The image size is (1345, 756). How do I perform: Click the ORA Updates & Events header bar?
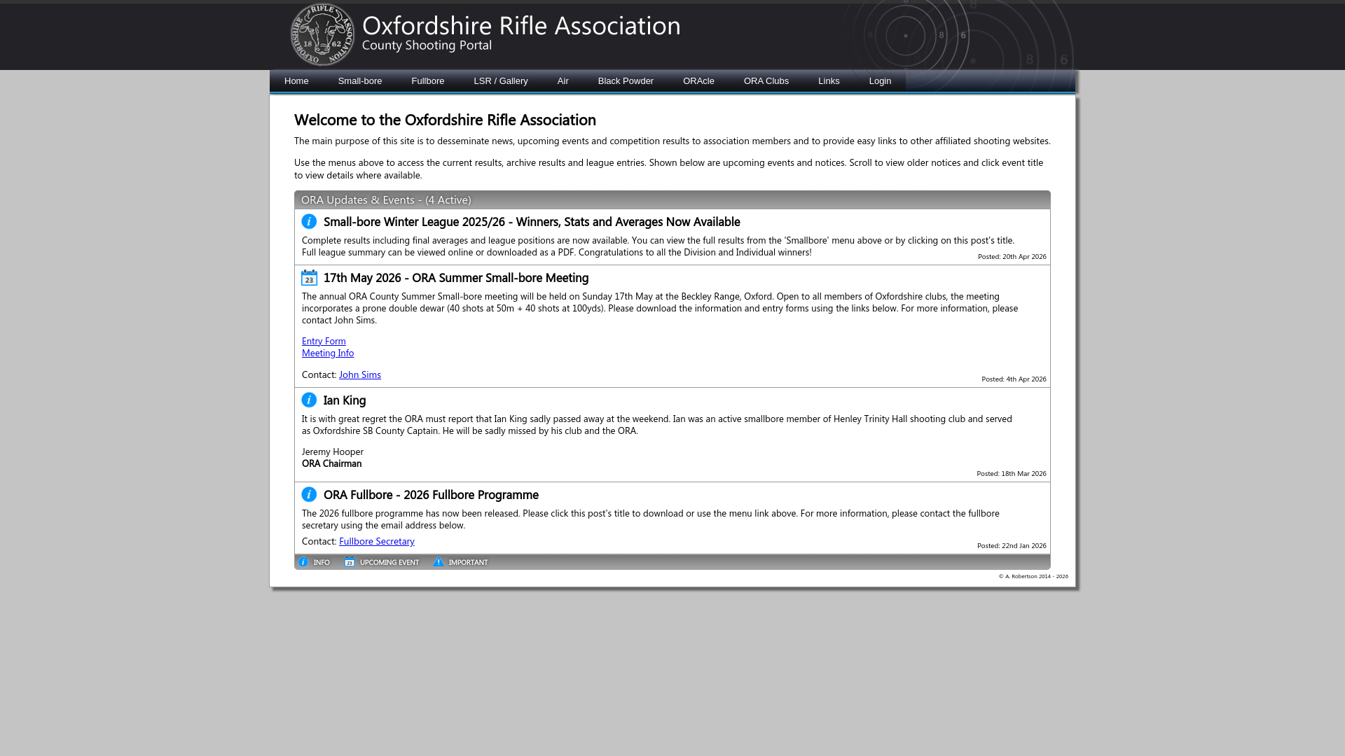[x=672, y=200]
